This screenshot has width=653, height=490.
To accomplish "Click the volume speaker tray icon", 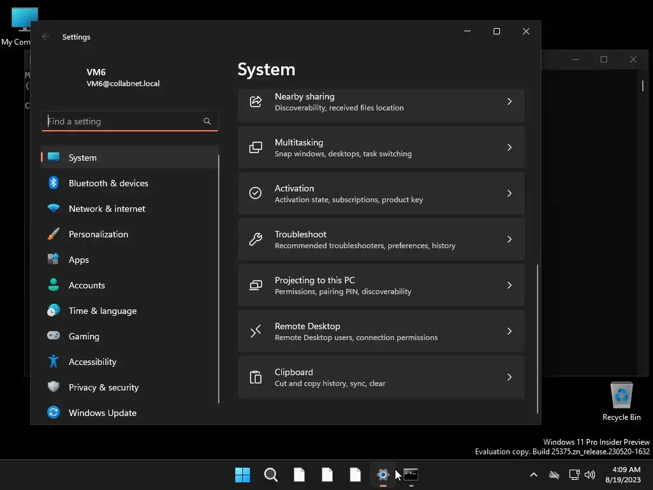I will 590,475.
